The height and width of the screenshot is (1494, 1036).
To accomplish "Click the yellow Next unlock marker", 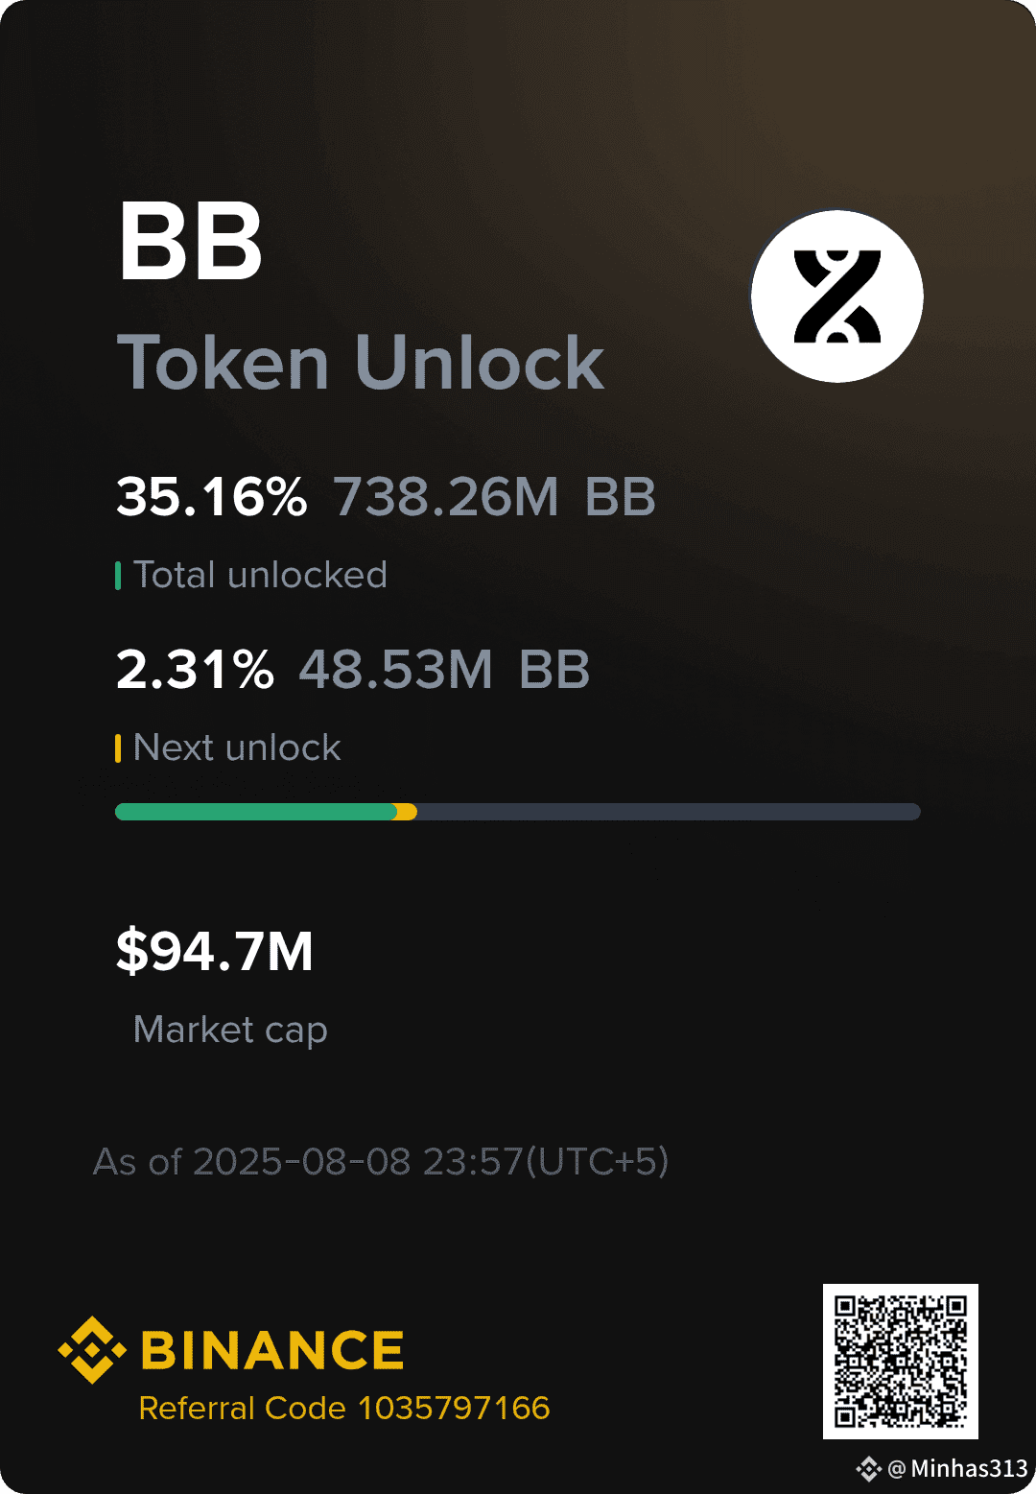I will (x=118, y=748).
